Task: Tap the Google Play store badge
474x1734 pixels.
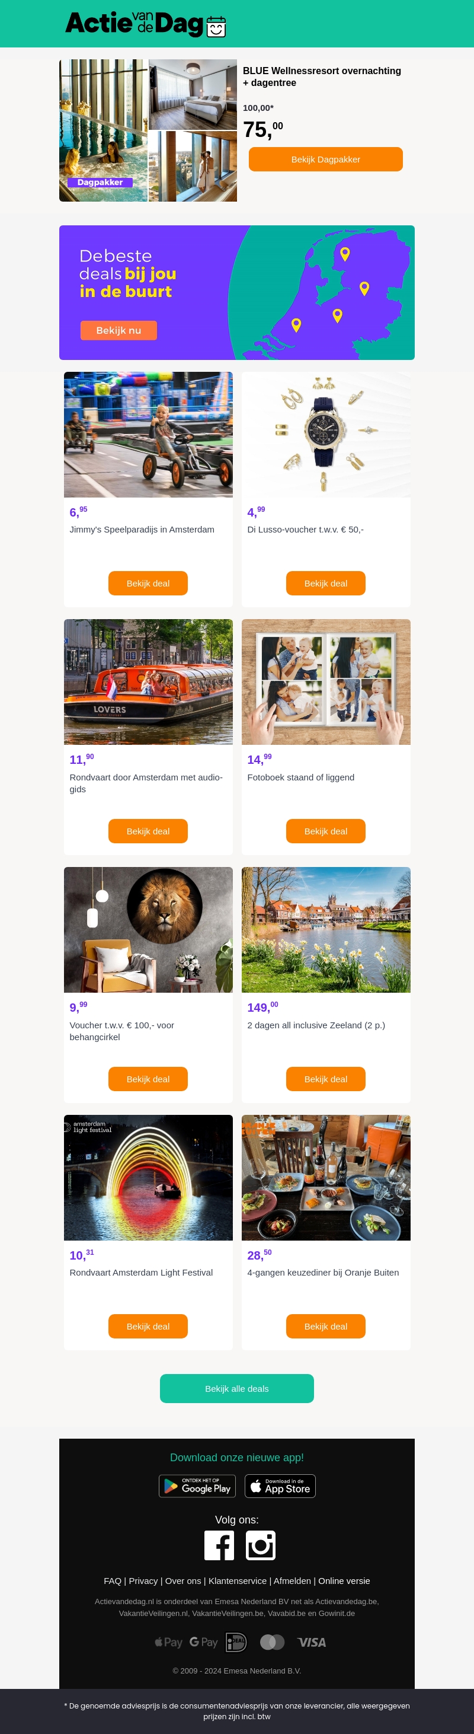Action: pyautogui.click(x=197, y=1486)
